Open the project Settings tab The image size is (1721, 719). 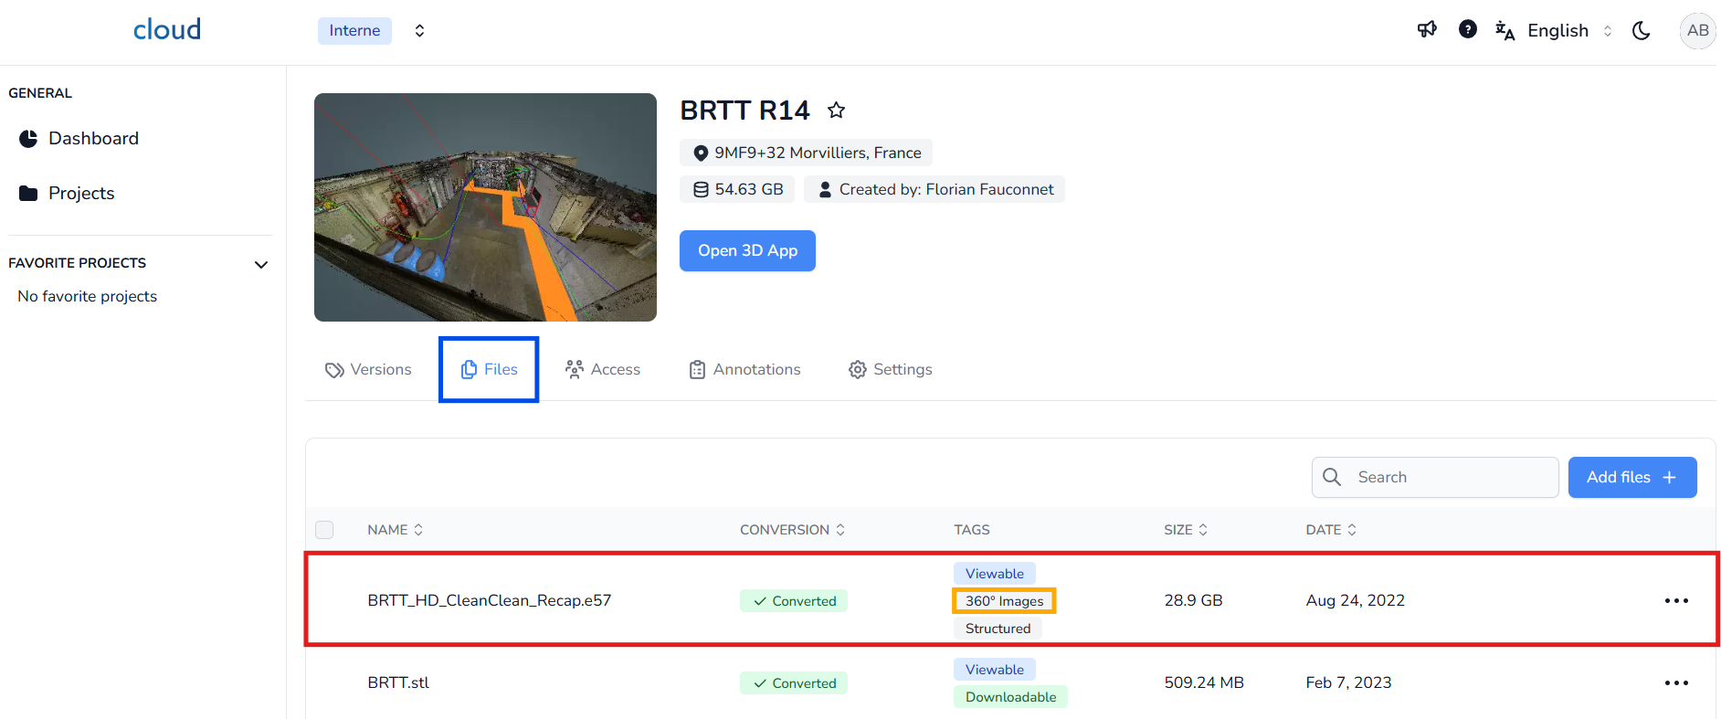coord(891,369)
